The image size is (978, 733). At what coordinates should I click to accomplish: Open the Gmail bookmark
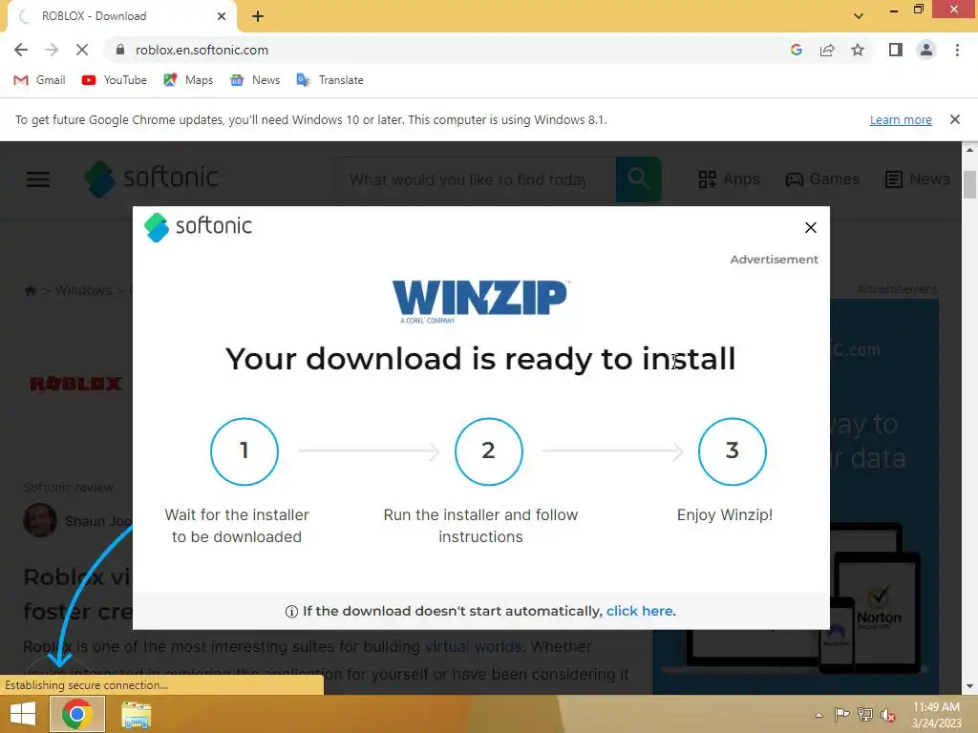point(39,80)
